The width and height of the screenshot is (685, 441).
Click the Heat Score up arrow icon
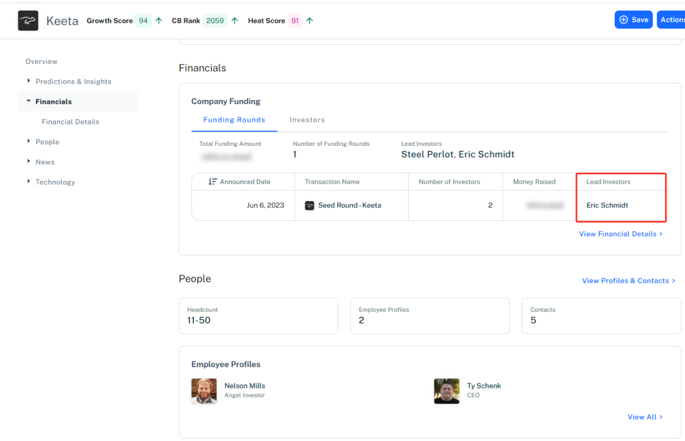pos(310,21)
